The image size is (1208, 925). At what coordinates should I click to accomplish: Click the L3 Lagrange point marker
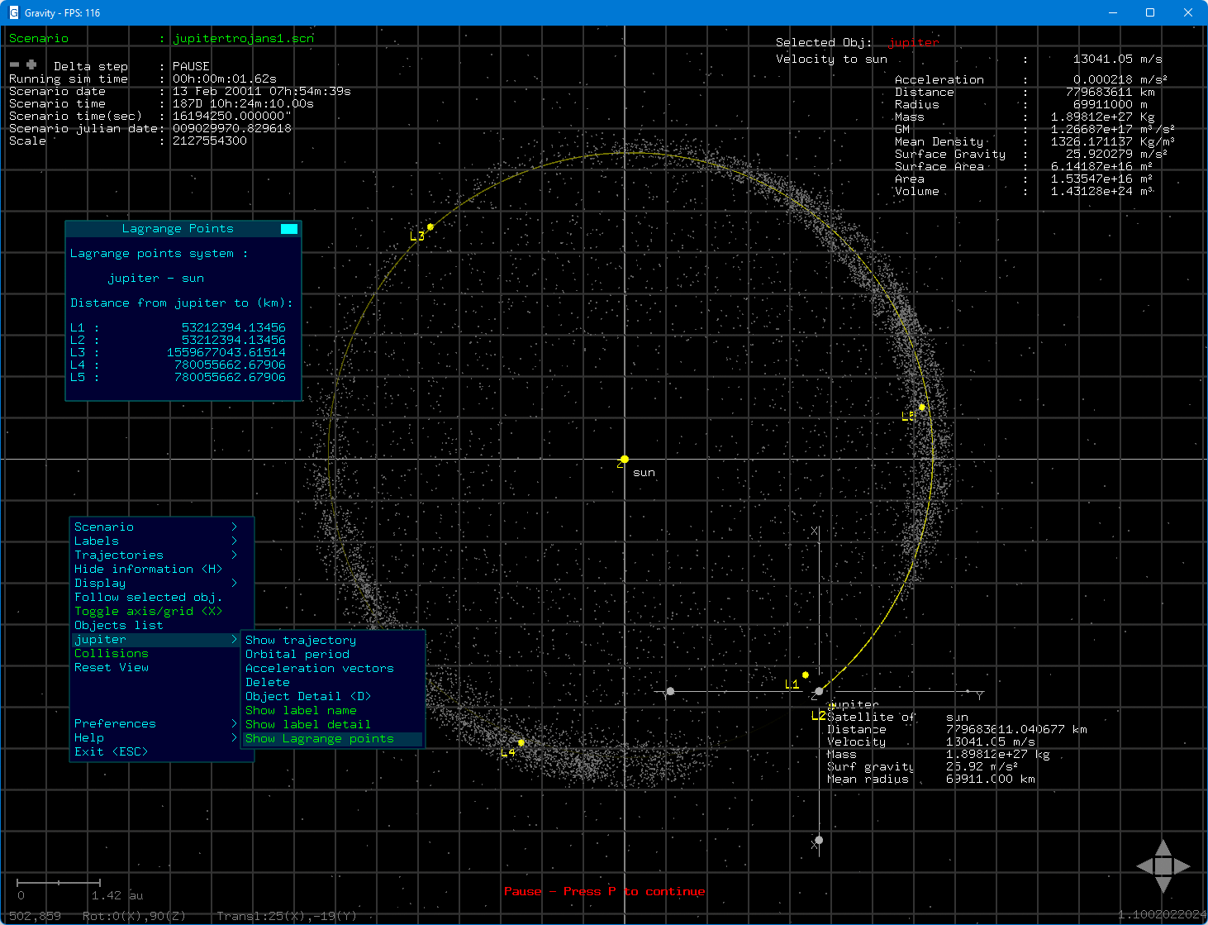(430, 226)
